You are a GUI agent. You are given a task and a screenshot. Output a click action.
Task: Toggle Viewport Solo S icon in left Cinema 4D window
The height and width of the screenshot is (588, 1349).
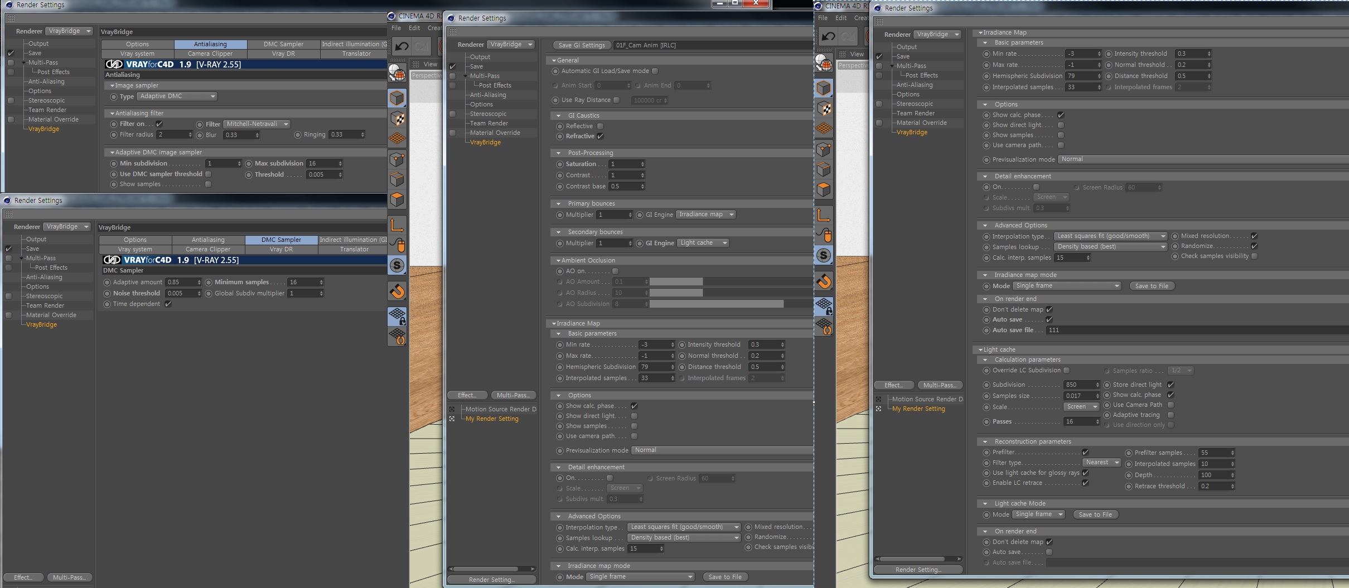(397, 265)
